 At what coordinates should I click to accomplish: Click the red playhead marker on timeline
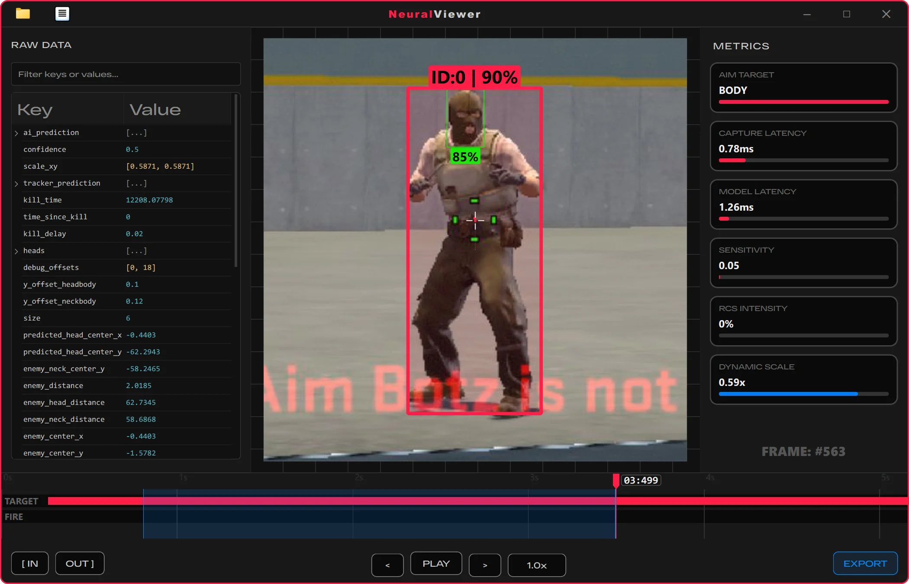click(x=616, y=480)
